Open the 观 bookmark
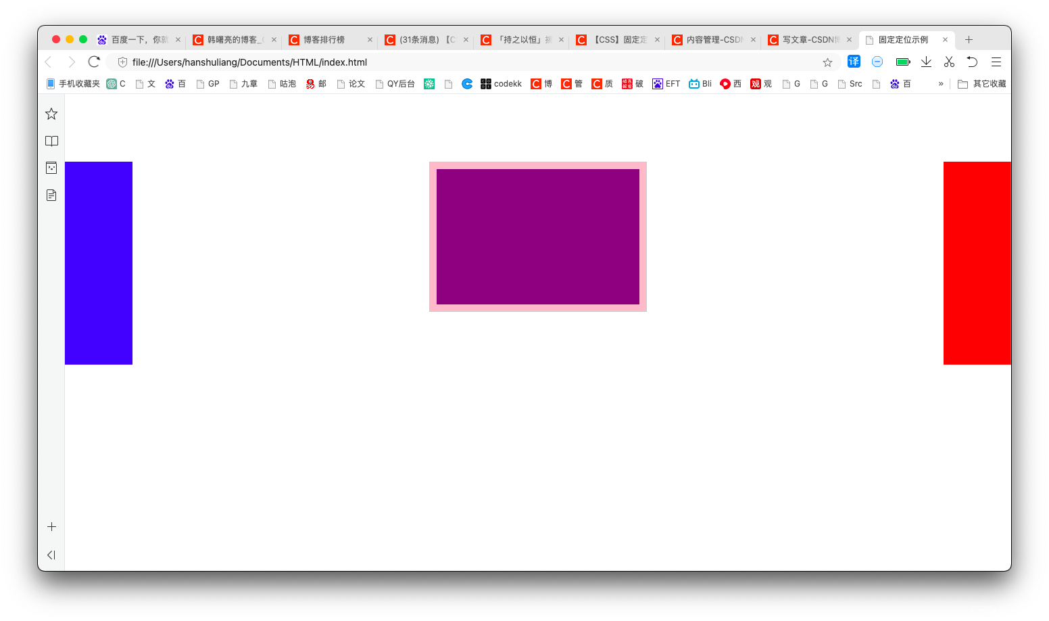1049x621 pixels. click(761, 84)
